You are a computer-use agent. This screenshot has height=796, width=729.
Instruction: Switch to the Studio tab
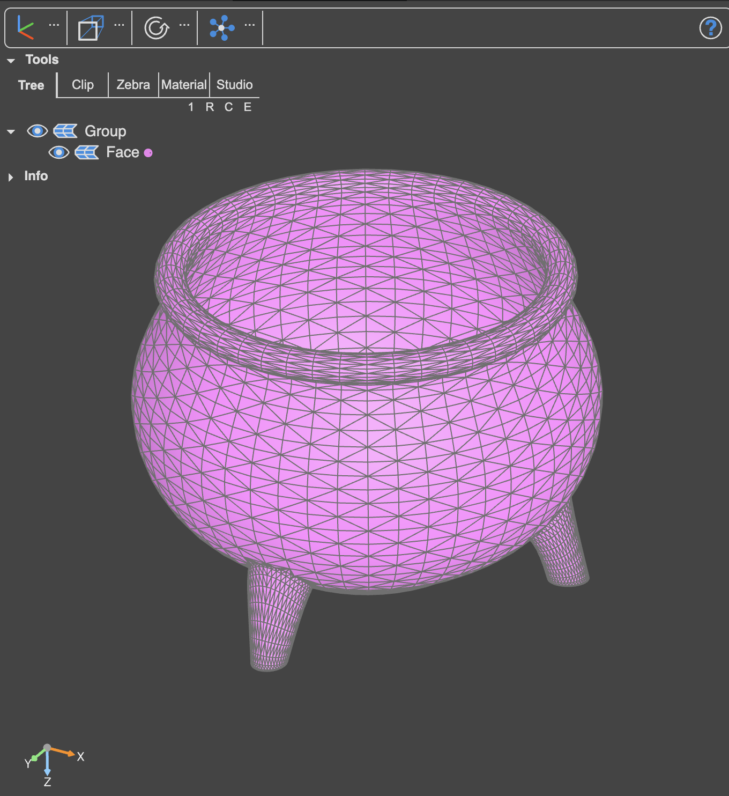click(234, 85)
